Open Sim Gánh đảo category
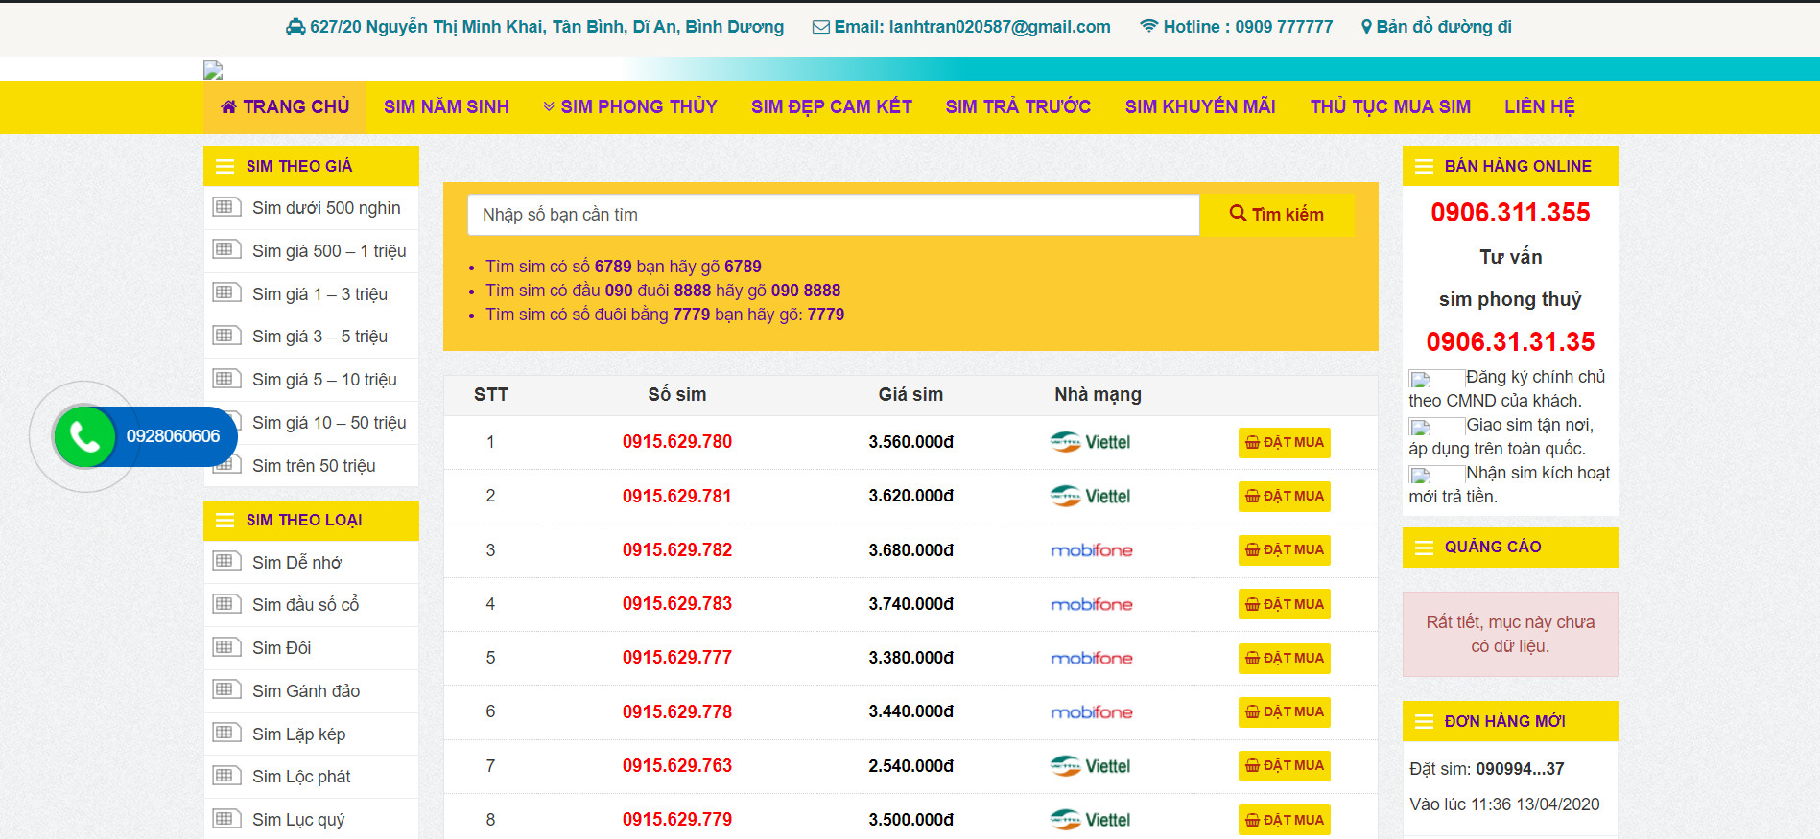Screen dimensions: 1820x839 tap(306, 691)
